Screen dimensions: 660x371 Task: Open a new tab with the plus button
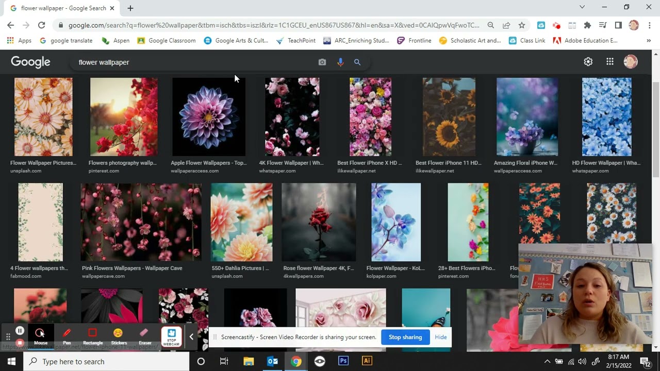(x=130, y=8)
